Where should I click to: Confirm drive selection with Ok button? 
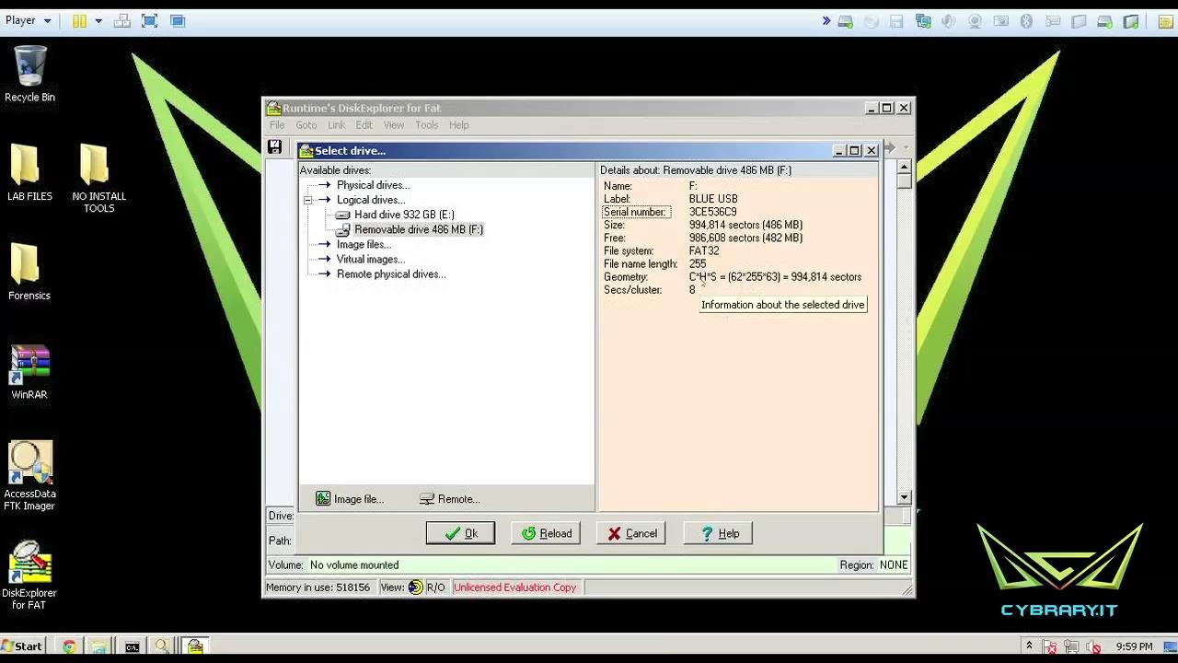click(x=460, y=533)
